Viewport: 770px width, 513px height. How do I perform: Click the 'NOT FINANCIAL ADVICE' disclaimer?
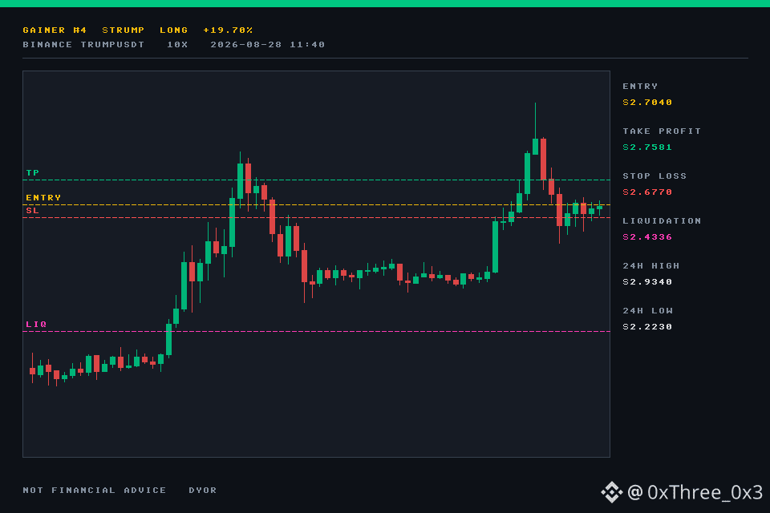click(95, 491)
